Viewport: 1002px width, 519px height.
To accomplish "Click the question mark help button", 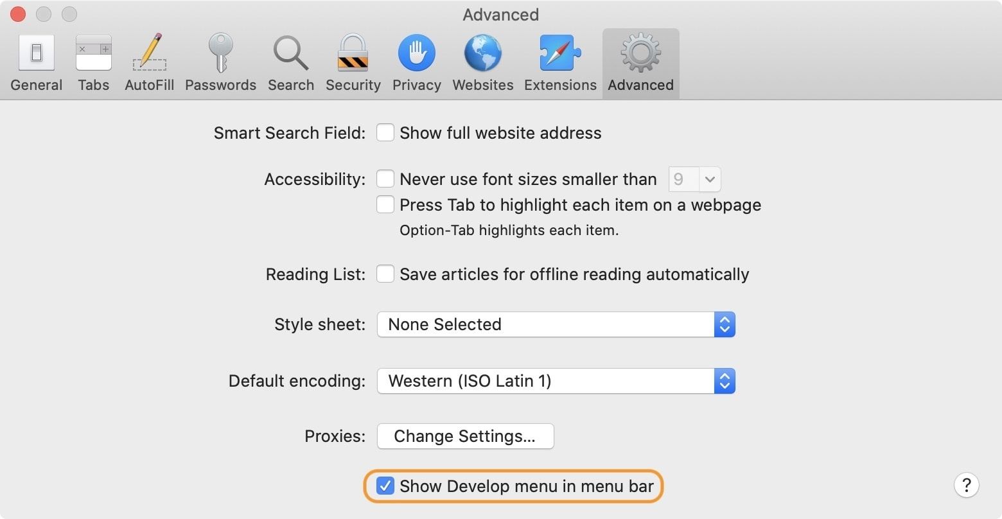I will click(966, 485).
